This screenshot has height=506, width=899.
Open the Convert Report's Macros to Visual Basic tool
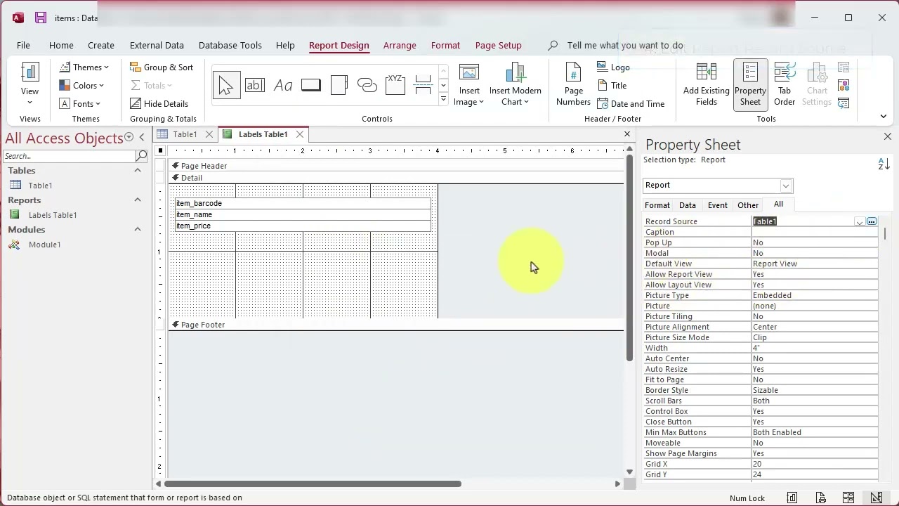[x=844, y=103]
